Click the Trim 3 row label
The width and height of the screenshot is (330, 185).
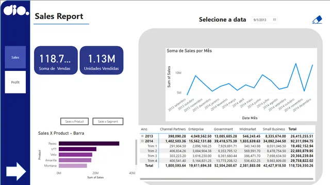click(x=152, y=156)
